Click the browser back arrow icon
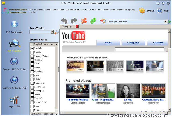 (64, 21)
